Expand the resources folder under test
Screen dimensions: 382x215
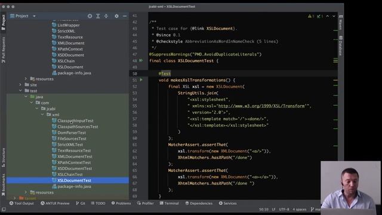26,192
